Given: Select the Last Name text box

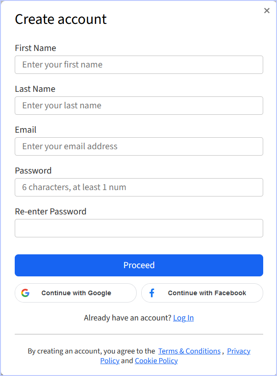Looking at the screenshot, I should click(139, 106).
